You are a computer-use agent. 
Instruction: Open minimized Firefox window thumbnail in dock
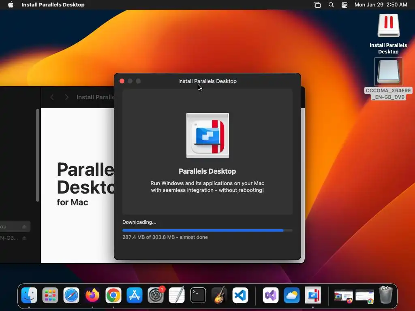(x=343, y=296)
